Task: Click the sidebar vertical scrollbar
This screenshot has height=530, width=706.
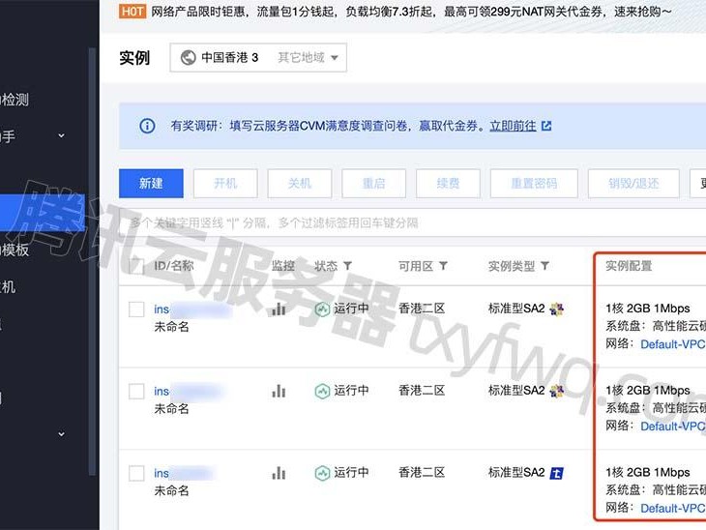Action: tap(92, 261)
